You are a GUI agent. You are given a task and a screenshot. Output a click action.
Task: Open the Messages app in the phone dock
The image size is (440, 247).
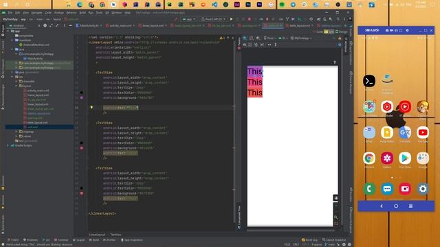coord(387,189)
